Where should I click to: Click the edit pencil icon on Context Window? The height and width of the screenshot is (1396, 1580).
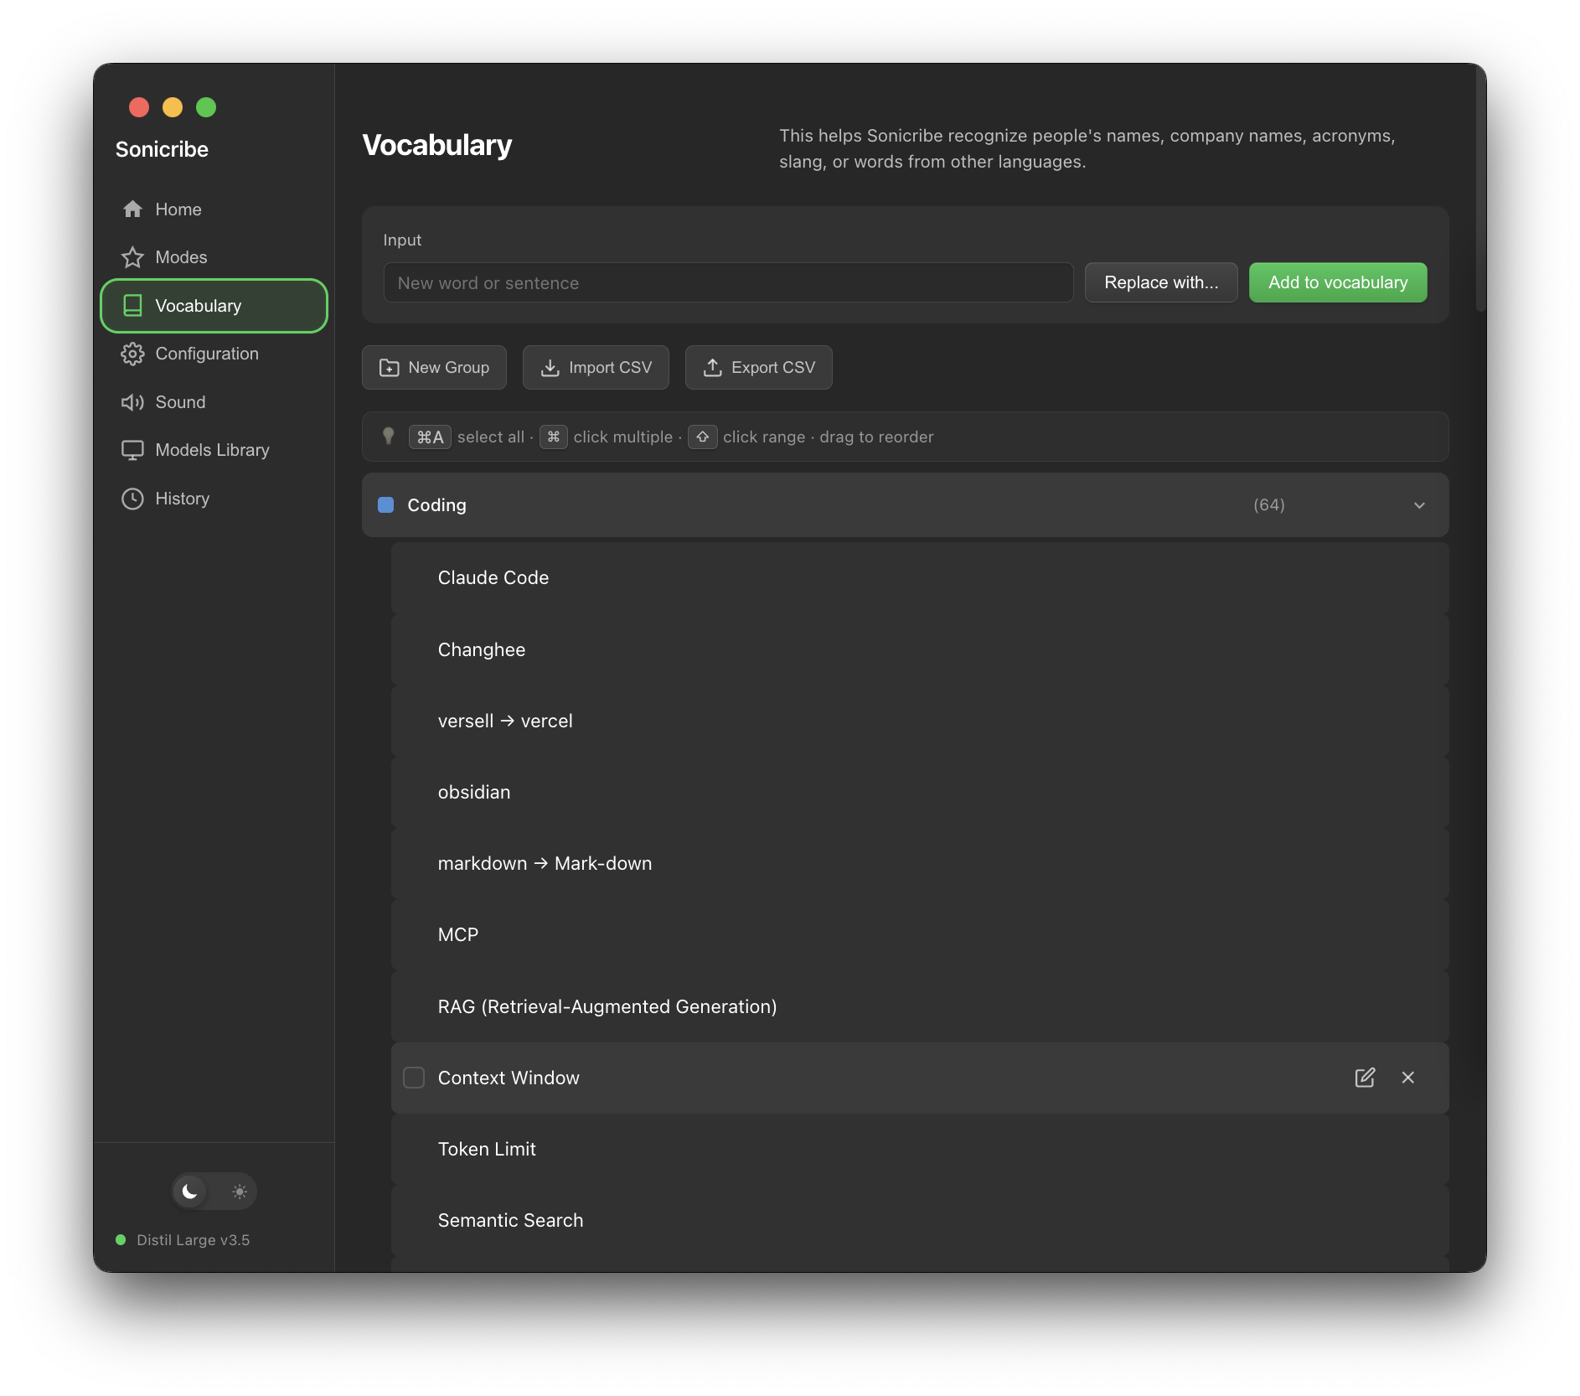[1365, 1078]
